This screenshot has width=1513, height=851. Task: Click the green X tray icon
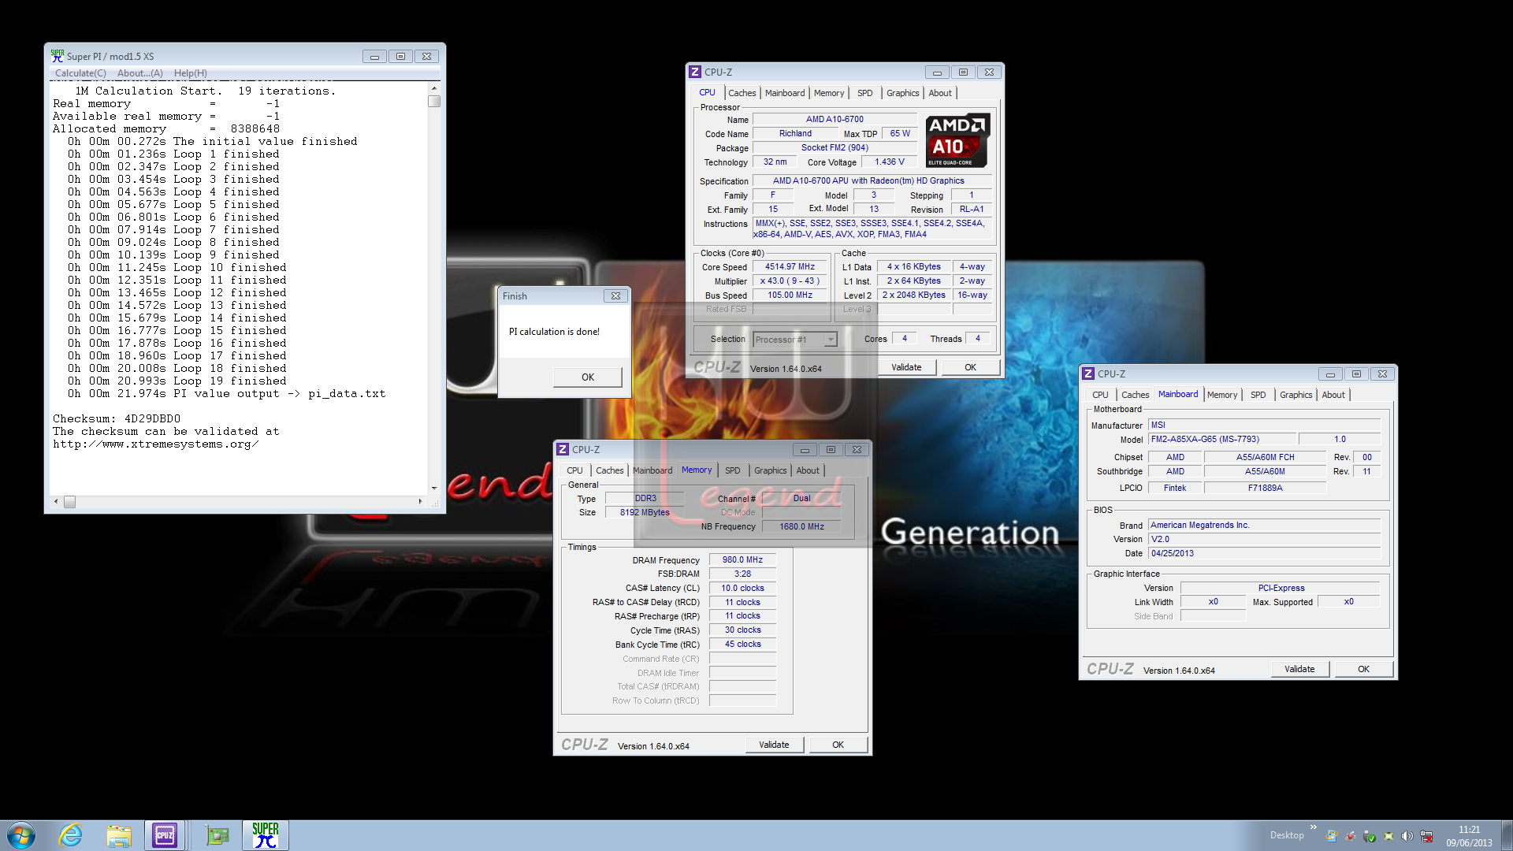pyautogui.click(x=1388, y=836)
